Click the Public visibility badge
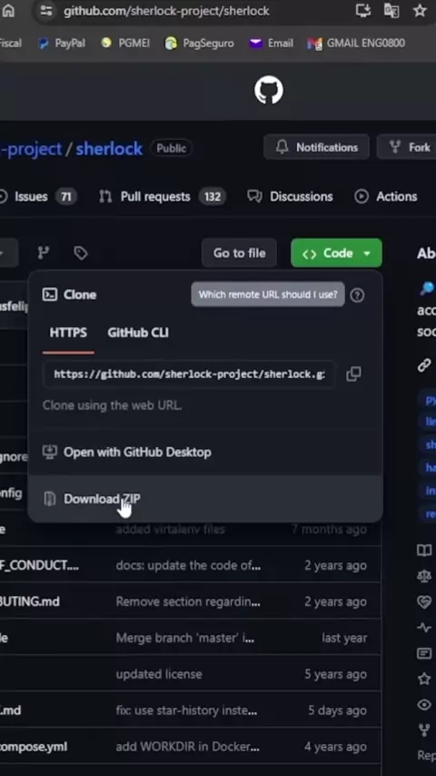This screenshot has height=776, width=436. [172, 148]
